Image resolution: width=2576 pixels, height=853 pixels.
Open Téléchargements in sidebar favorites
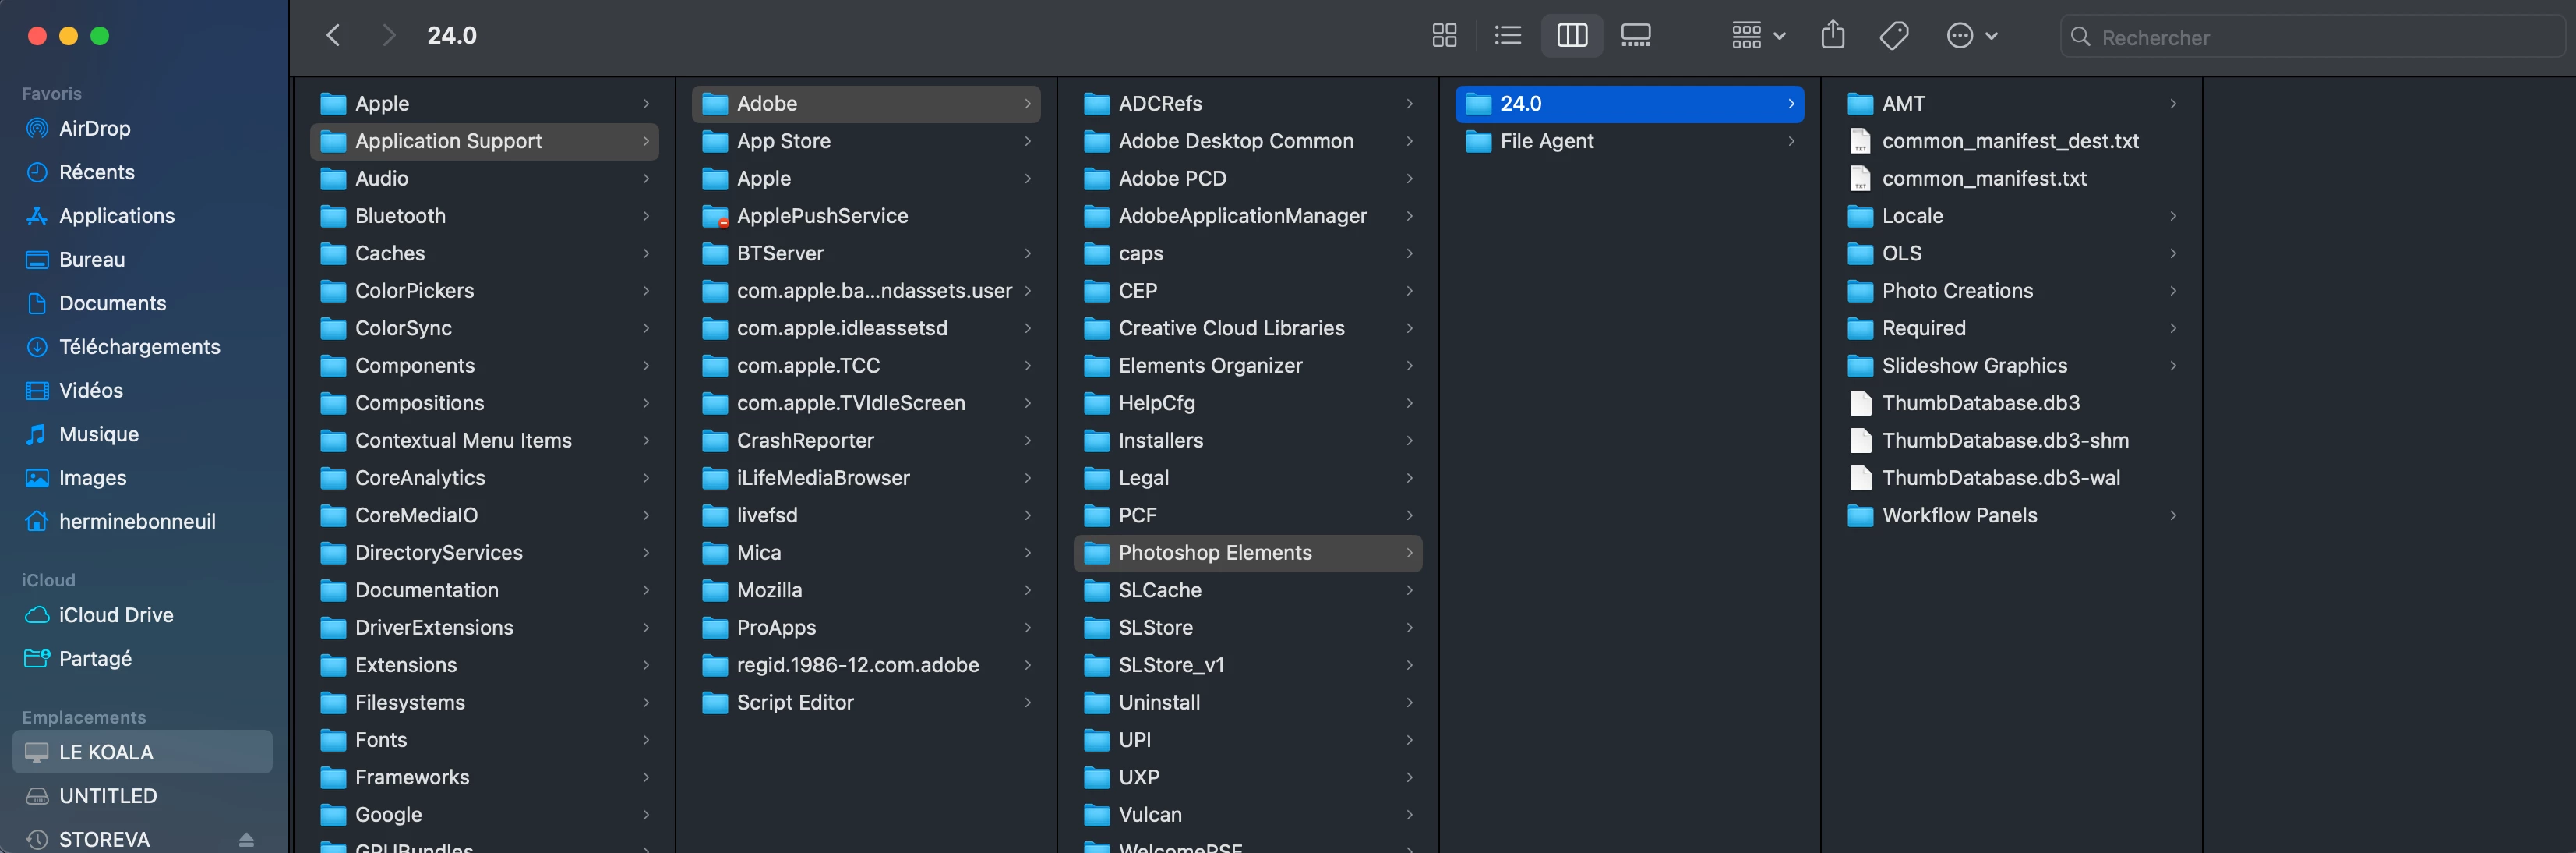tap(139, 346)
